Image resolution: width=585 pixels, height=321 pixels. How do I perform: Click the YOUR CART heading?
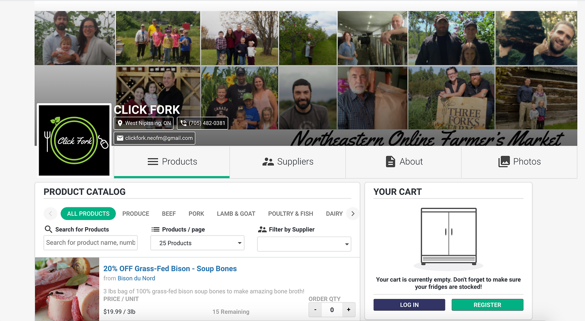[x=398, y=192]
